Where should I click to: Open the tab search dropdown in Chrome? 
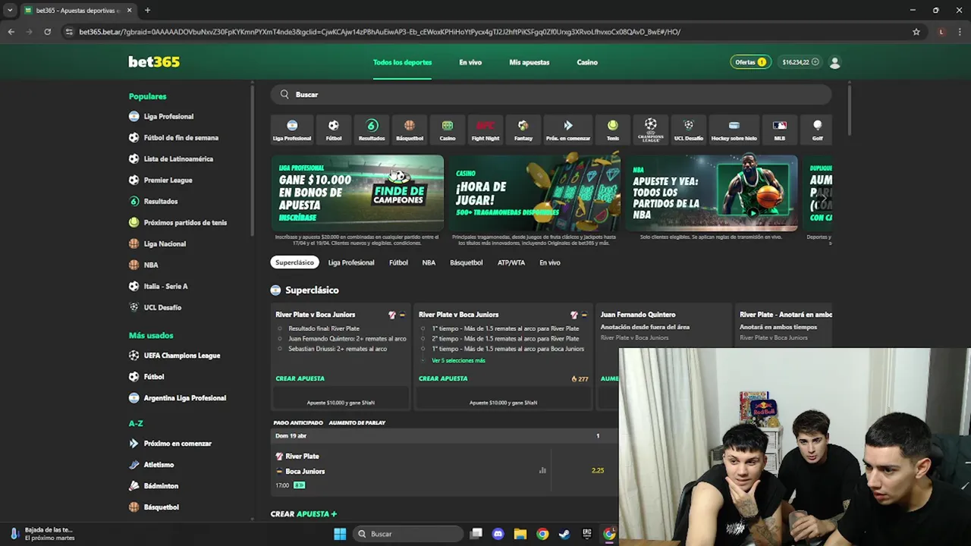pyautogui.click(x=10, y=10)
